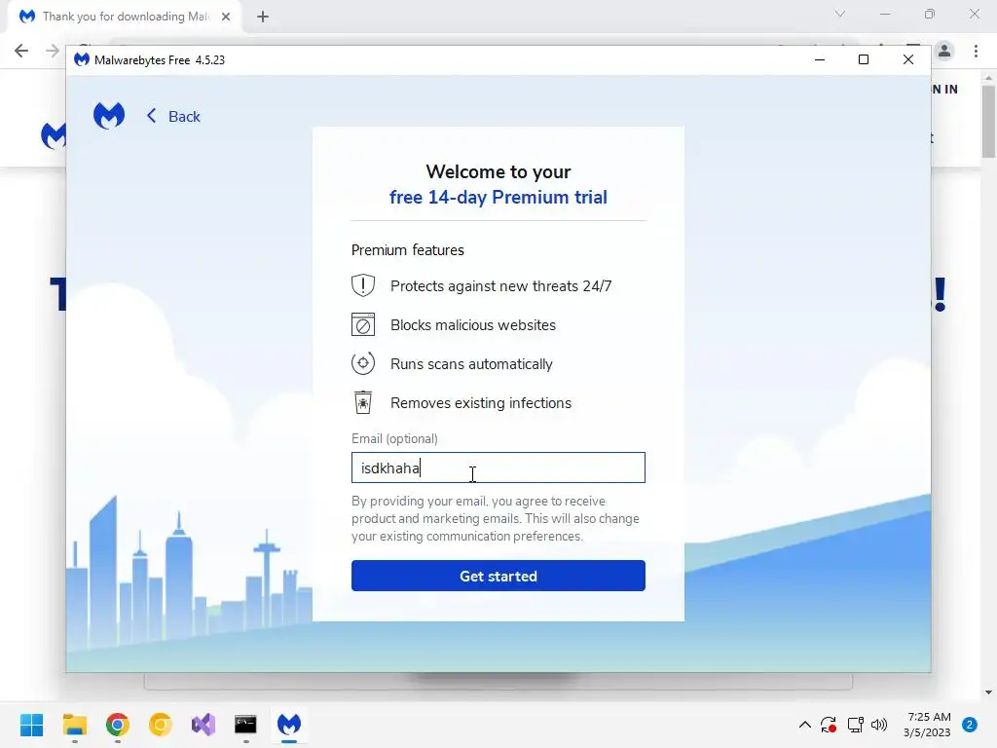Image resolution: width=997 pixels, height=748 pixels.
Task: Open the Chrome tab search chevron
Action: tap(840, 14)
